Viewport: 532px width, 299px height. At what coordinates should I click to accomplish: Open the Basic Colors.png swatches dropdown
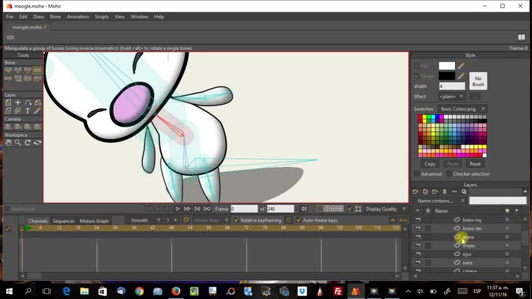(x=462, y=109)
